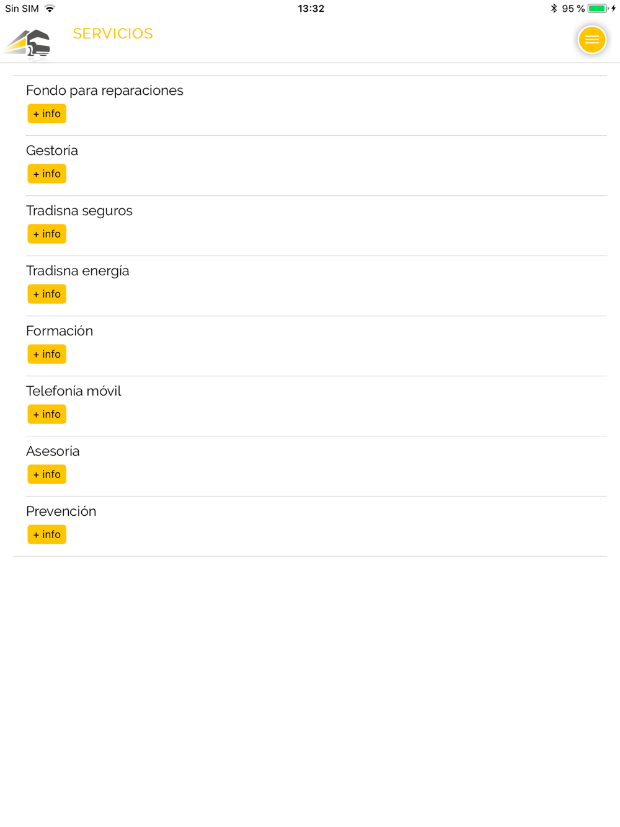This screenshot has height=827, width=620.
Task: Select the Fondo para reparaciones title
Action: (105, 91)
